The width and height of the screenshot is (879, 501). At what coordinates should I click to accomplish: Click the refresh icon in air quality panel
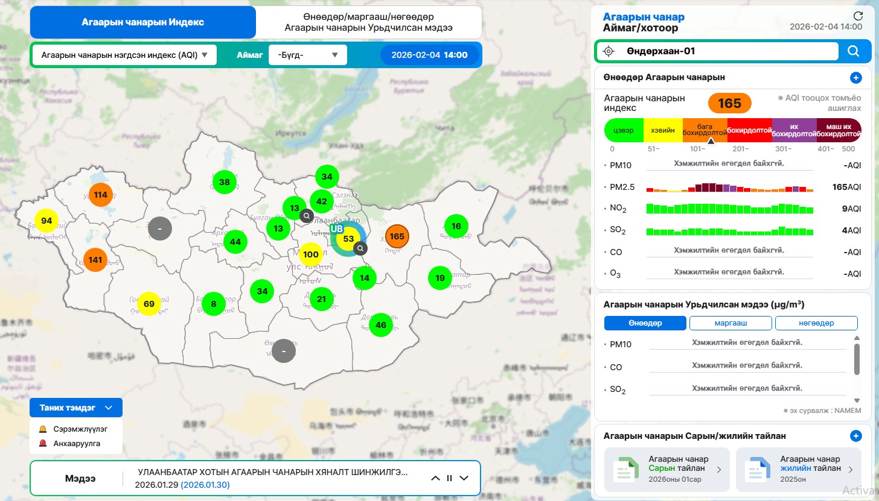857,16
